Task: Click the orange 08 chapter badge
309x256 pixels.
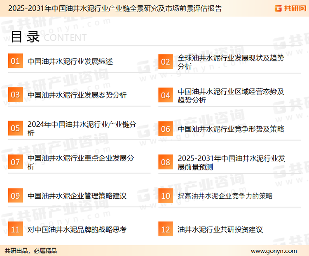Action: [166, 162]
